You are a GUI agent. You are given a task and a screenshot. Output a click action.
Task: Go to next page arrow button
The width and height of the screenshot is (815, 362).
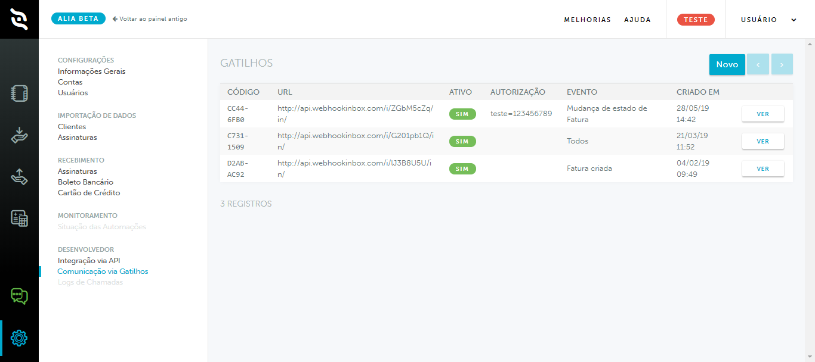[x=782, y=64]
